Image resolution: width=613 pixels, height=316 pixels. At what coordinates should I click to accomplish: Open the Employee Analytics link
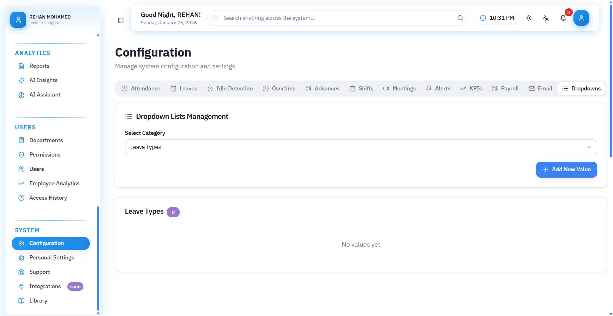coord(54,183)
